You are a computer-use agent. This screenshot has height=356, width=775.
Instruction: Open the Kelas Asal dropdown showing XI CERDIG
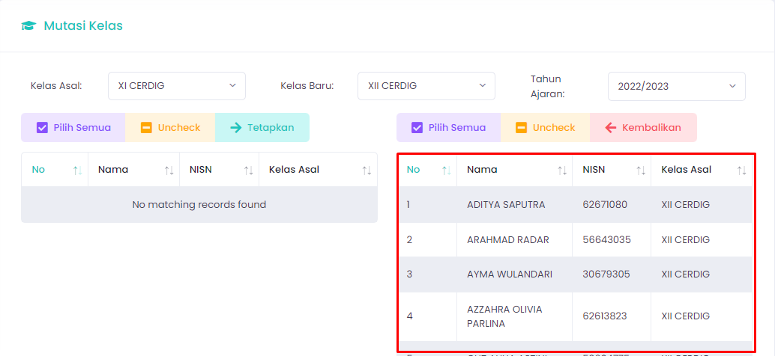(x=176, y=86)
